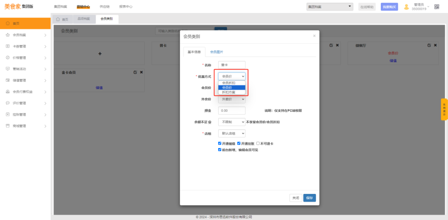
Task: Click the edit icon on 金卡会员 card
Action: (x=135, y=72)
